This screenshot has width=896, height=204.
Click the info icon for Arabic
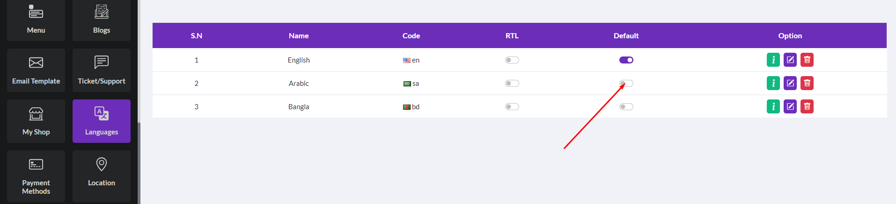(x=773, y=83)
